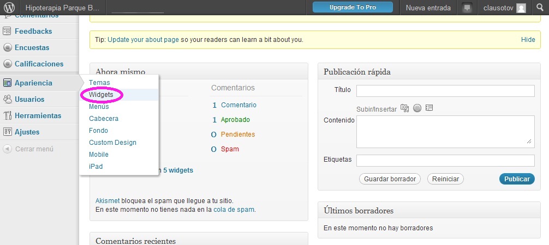
Task: Click the Guardar borrador button
Action: (x=390, y=179)
